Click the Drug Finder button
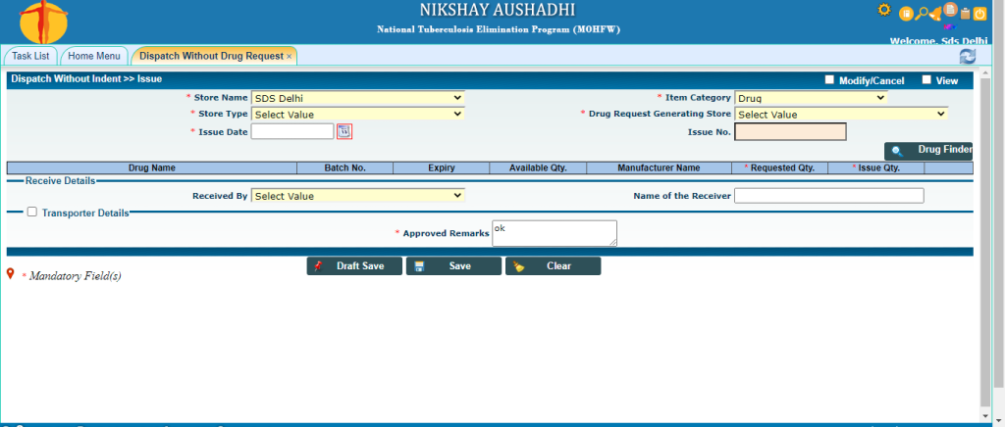Image resolution: width=1005 pixels, height=427 pixels. coord(928,151)
